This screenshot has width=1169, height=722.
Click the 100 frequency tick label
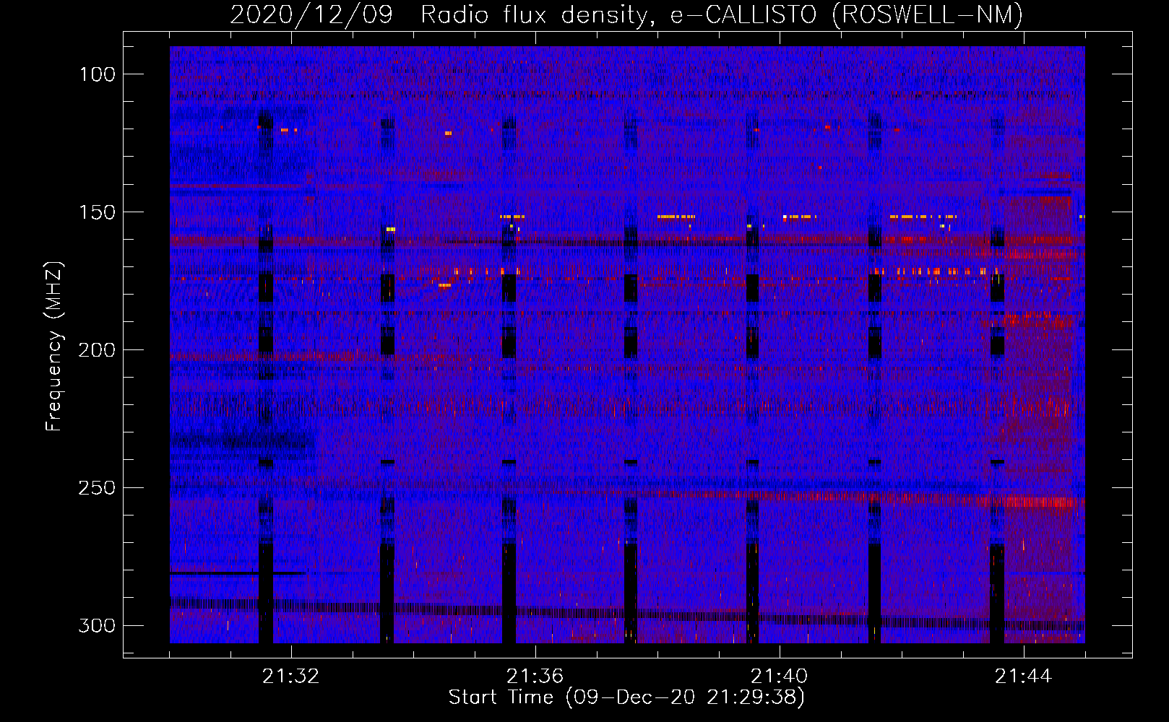[97, 74]
